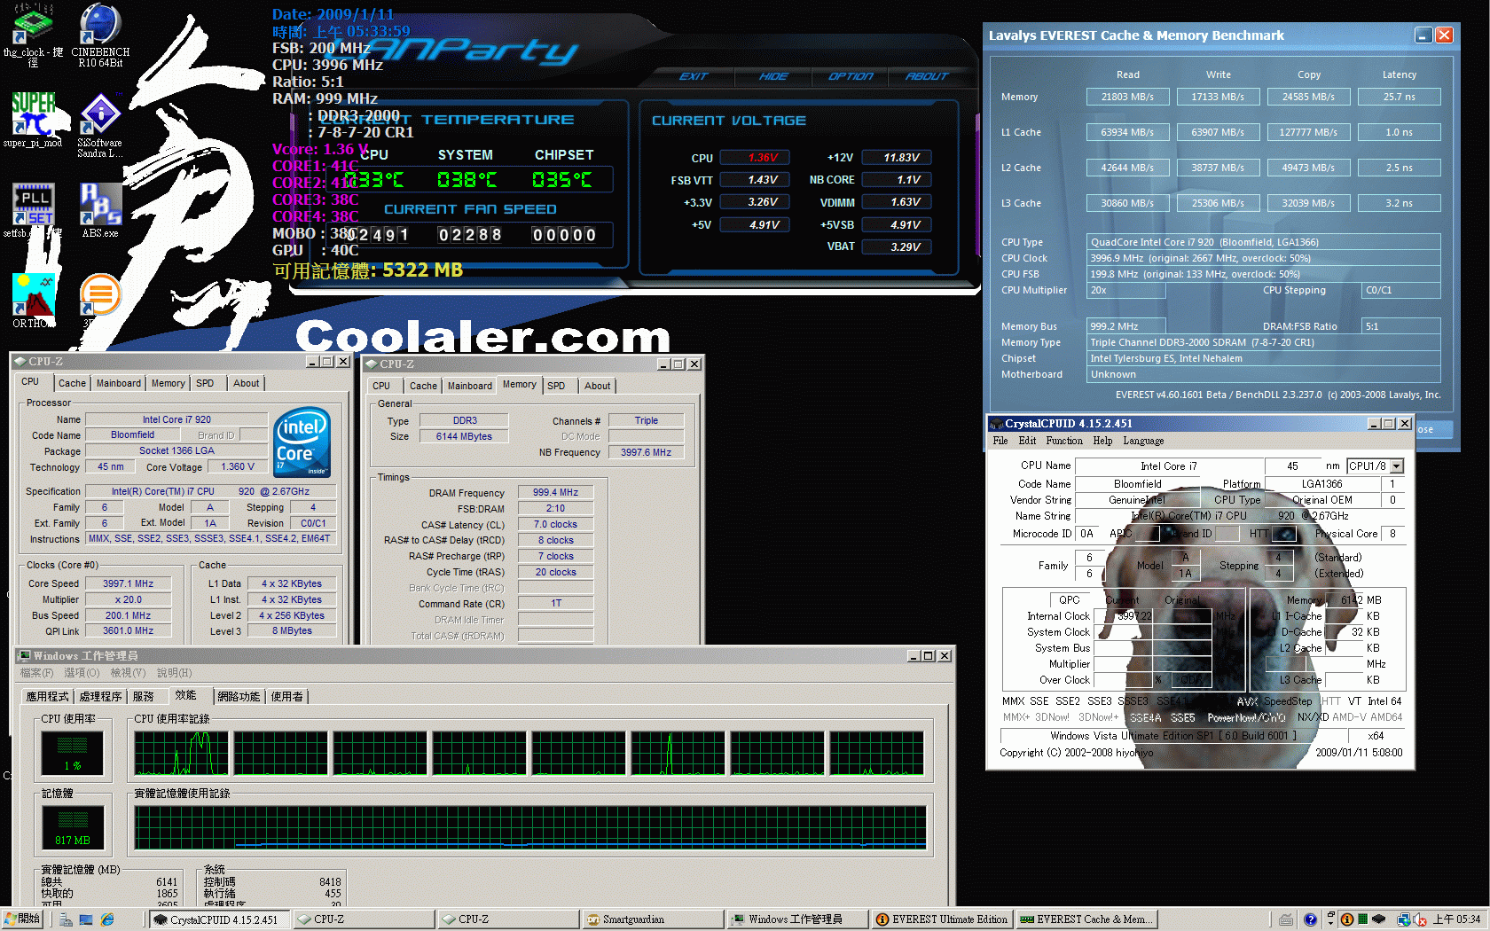Click CPU usage 1 % meter in Task Manager

tap(73, 753)
